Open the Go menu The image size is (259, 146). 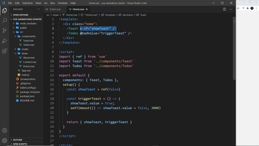pos(46,3)
